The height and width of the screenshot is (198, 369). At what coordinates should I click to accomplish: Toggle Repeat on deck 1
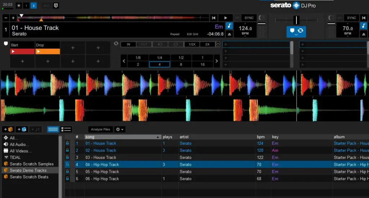click(x=175, y=34)
